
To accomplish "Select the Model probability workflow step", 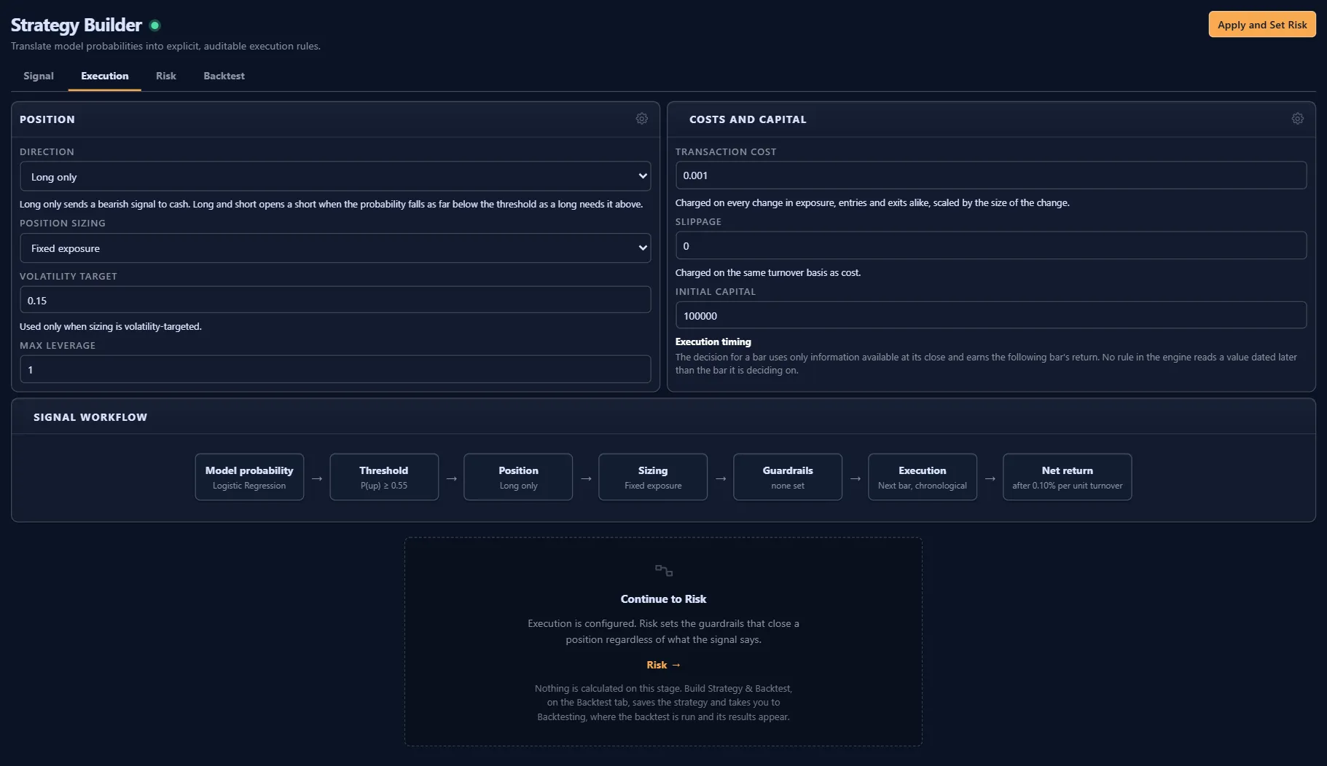I will tap(249, 477).
